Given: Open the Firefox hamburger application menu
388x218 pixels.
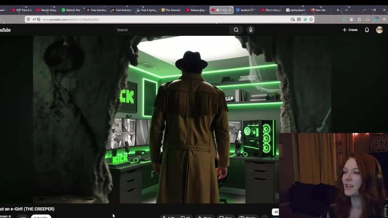Looking at the screenshot, I should (384, 19).
